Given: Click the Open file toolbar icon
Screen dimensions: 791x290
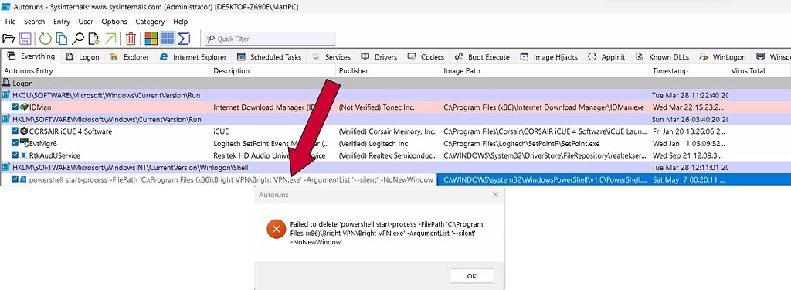Looking at the screenshot, I should click(8, 39).
